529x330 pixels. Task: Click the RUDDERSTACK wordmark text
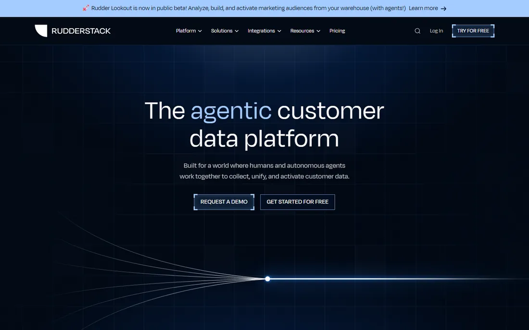pos(81,31)
